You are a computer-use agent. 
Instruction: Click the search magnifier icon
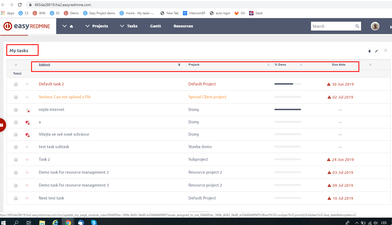click(x=357, y=26)
